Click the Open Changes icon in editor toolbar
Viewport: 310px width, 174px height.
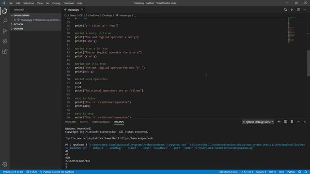(285, 10)
